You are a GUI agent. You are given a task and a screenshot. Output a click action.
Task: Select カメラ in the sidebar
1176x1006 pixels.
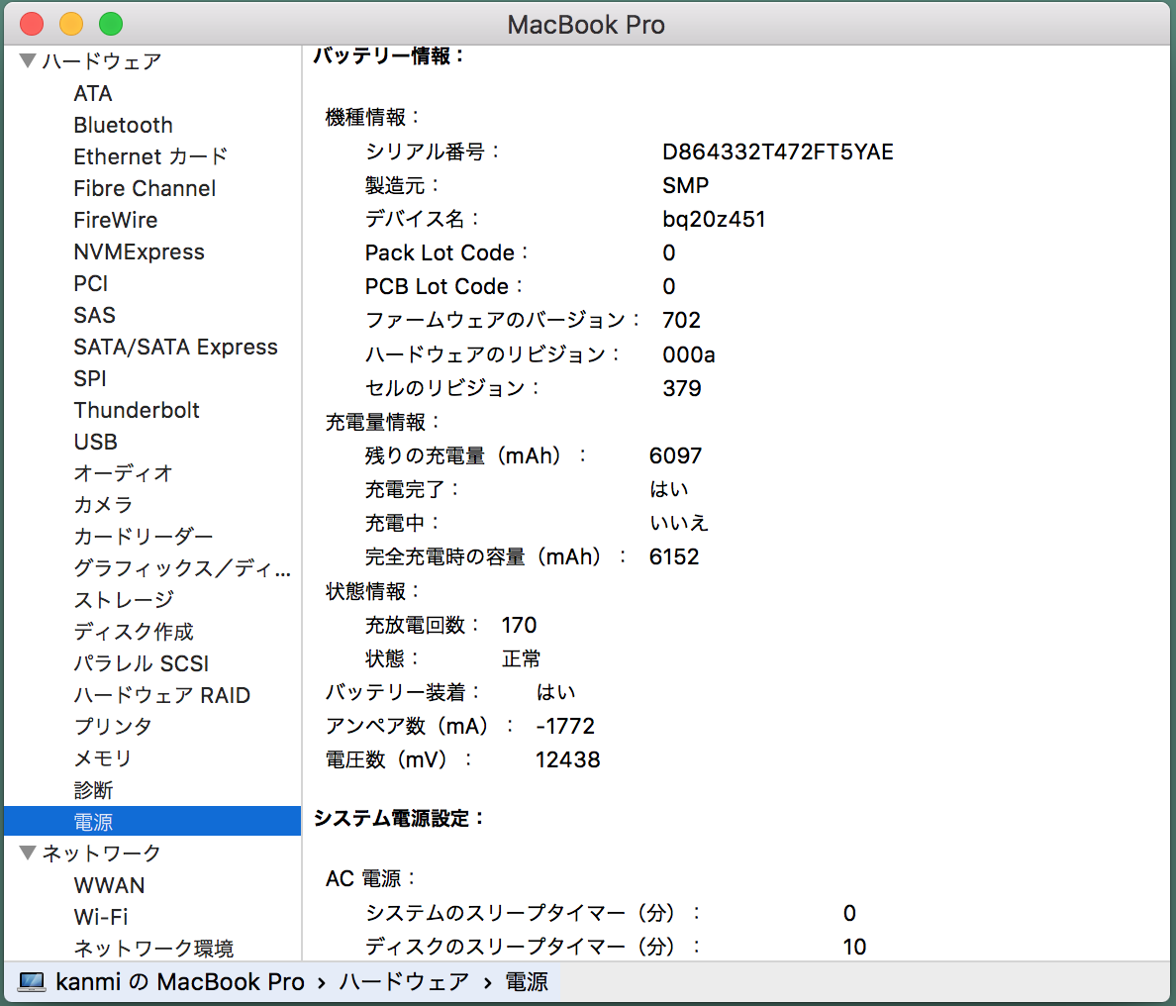pos(103,505)
